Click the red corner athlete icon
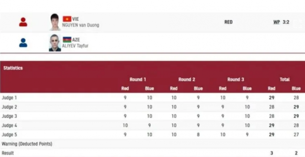This screenshot has height=157, width=305. [23, 22]
